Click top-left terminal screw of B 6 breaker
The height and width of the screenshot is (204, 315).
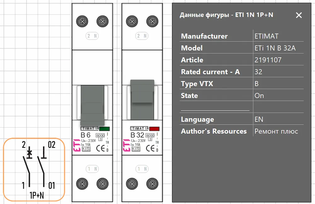pyautogui.click(x=82, y=21)
